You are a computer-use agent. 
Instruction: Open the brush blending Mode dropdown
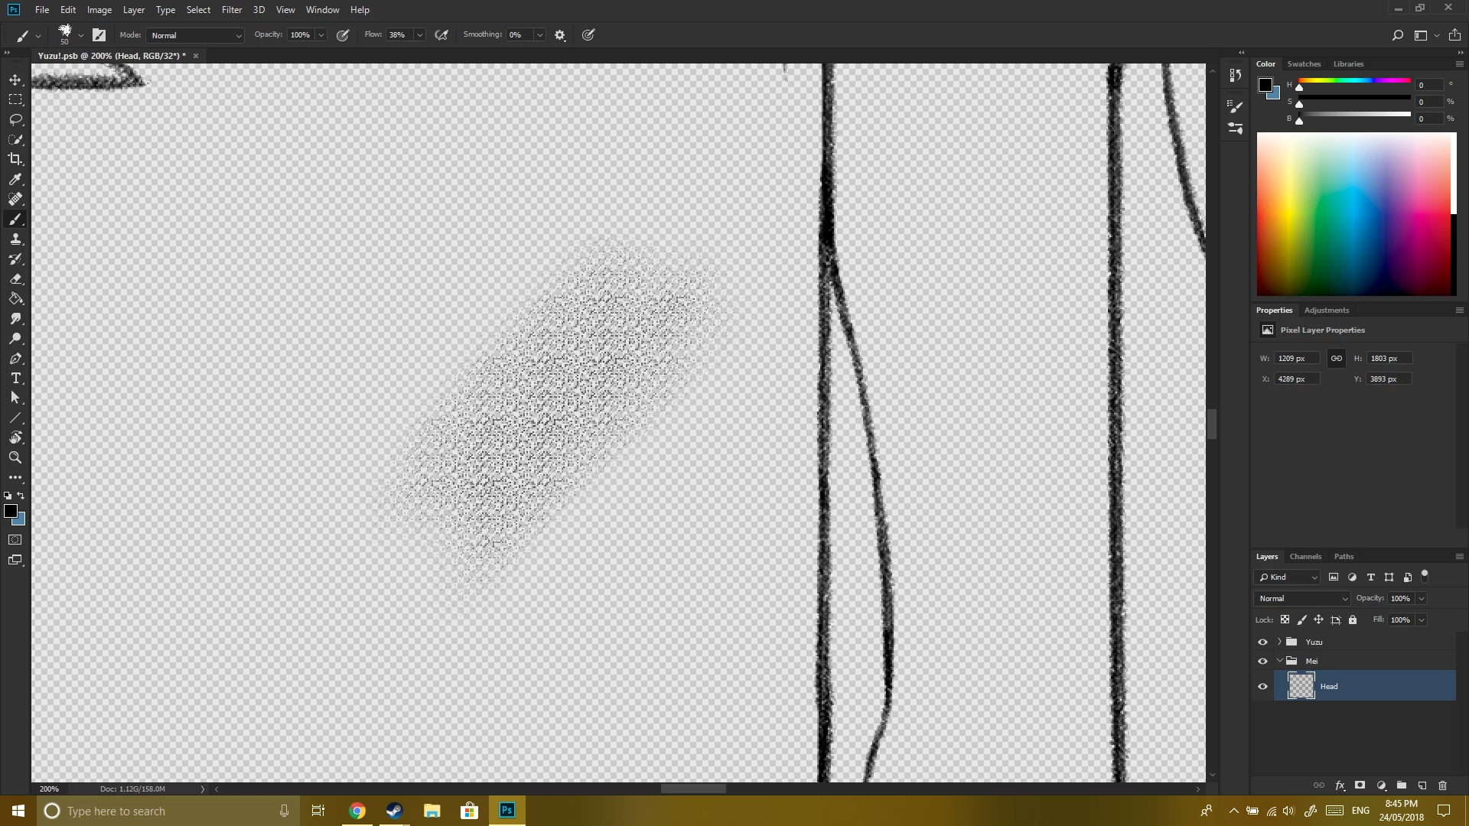point(196,35)
